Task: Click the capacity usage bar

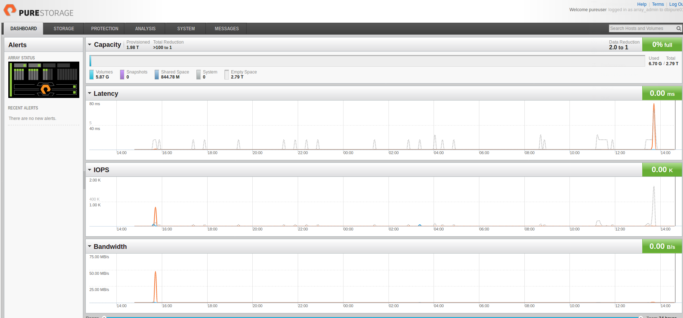Action: pyautogui.click(x=367, y=61)
